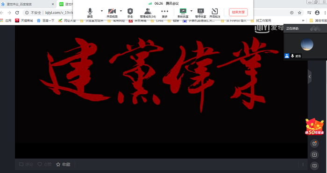This screenshot has height=173, width=327.
Task: Bookmark this page with star icon
Action: point(299,13)
